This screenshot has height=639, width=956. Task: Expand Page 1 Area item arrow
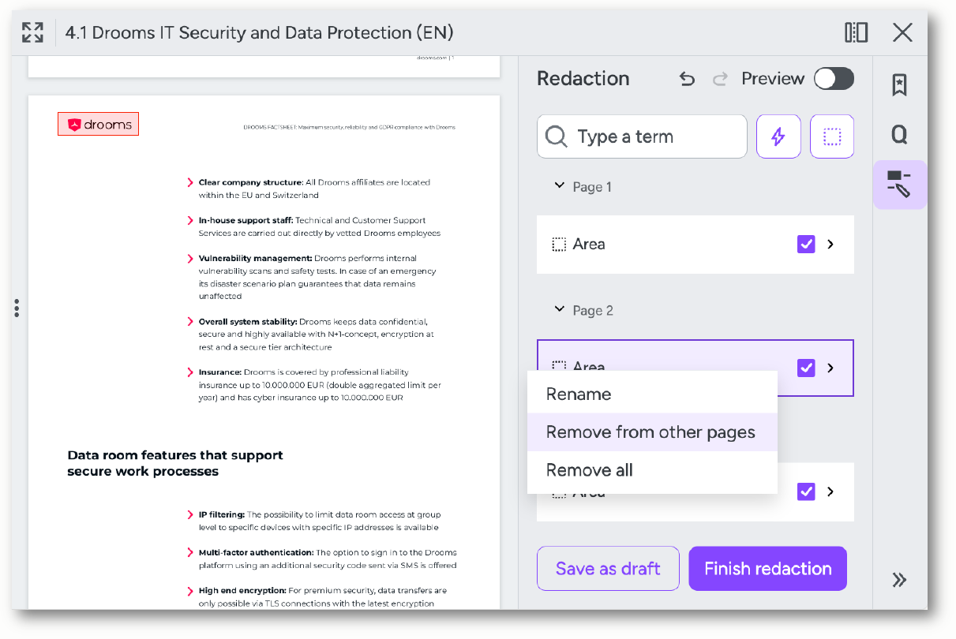click(830, 245)
